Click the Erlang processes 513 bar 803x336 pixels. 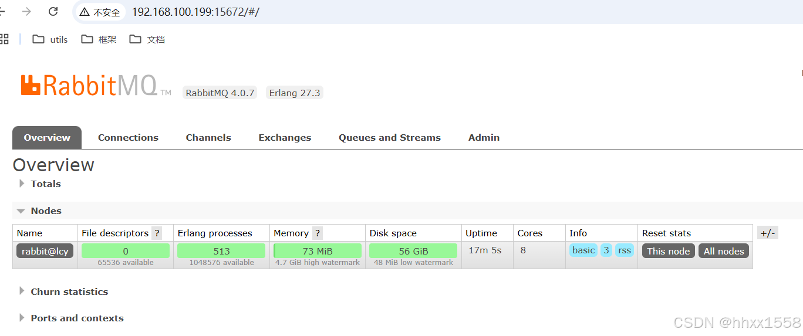(221, 251)
